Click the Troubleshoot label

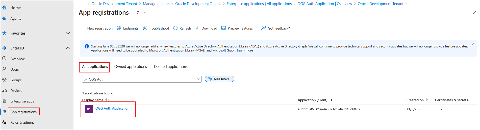[x=159, y=28]
